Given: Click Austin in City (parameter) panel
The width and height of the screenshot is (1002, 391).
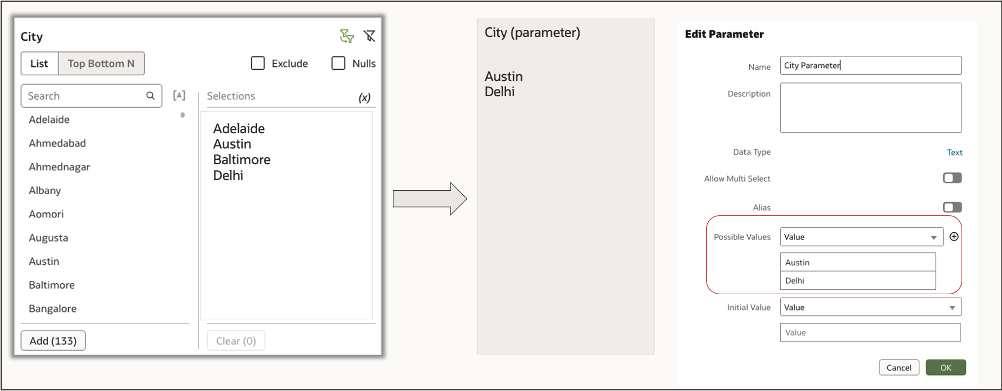Looking at the screenshot, I should pos(504,76).
